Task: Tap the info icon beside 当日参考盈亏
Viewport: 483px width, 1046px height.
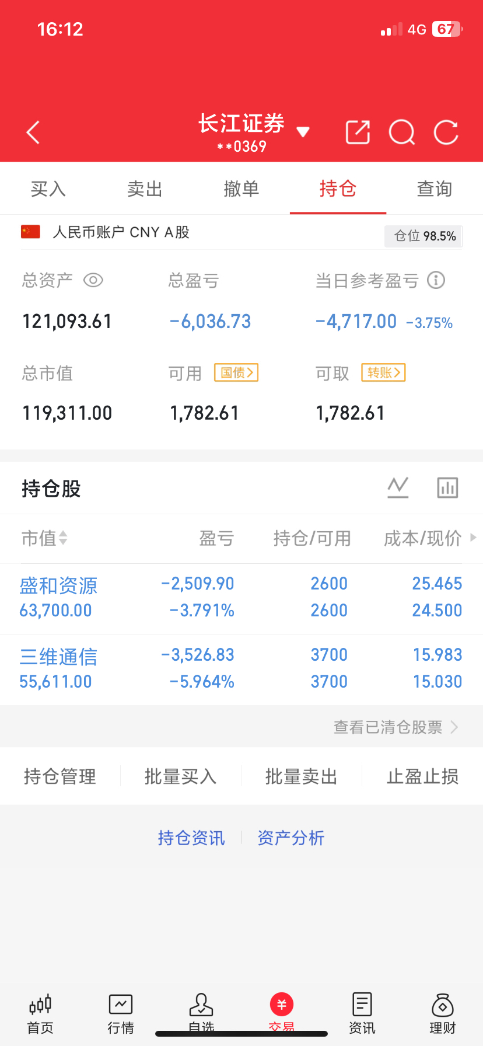Action: point(436,280)
